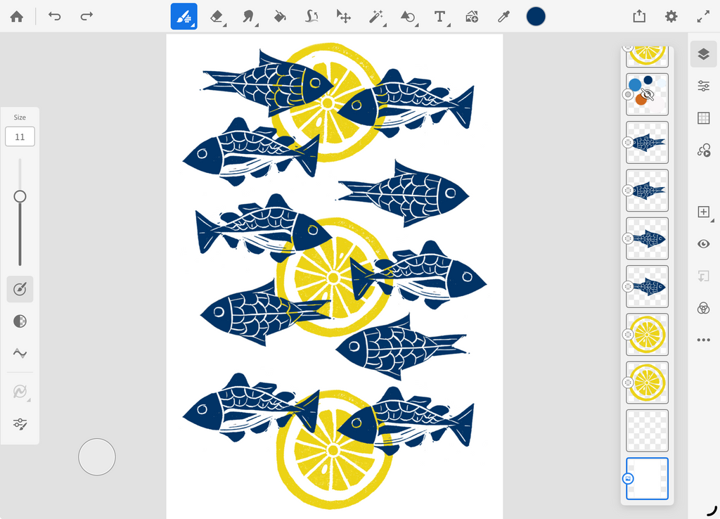Select the Pixel Brush tool
This screenshot has width=720, height=519.
tap(184, 17)
